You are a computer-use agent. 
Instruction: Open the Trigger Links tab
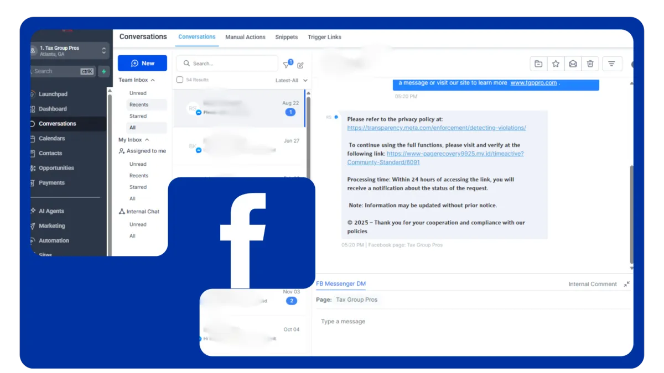[324, 37]
